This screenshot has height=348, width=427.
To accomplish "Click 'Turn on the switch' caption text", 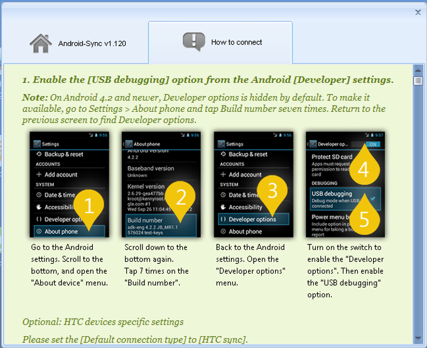I will tap(345, 271).
